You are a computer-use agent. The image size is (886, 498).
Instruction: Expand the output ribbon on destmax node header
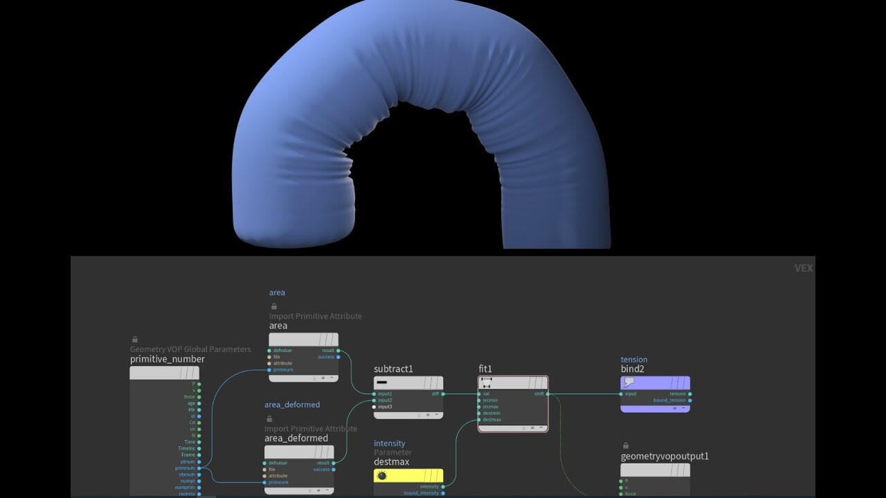click(433, 475)
